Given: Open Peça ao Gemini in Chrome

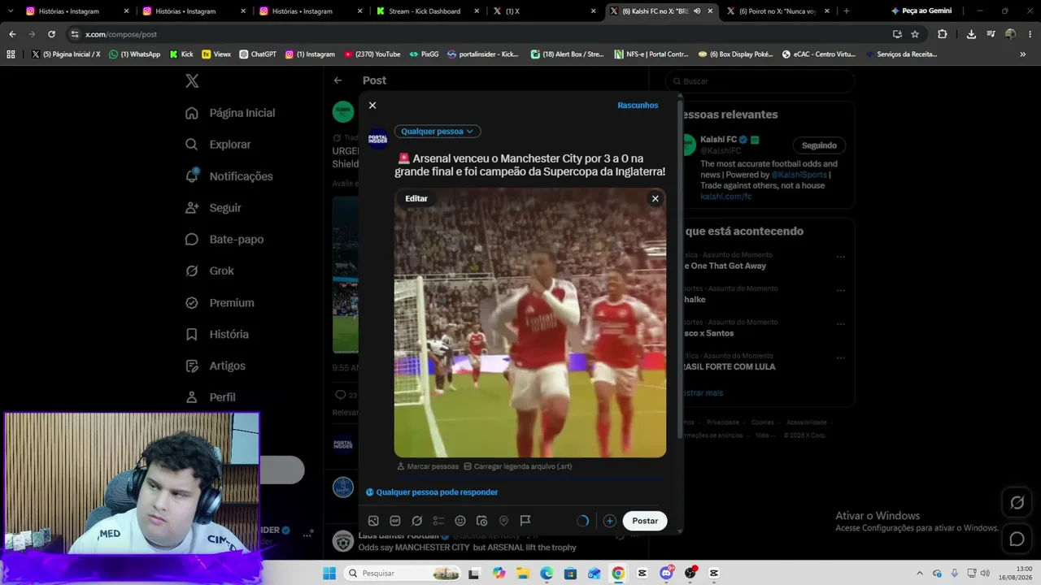Looking at the screenshot, I should tap(922, 11).
